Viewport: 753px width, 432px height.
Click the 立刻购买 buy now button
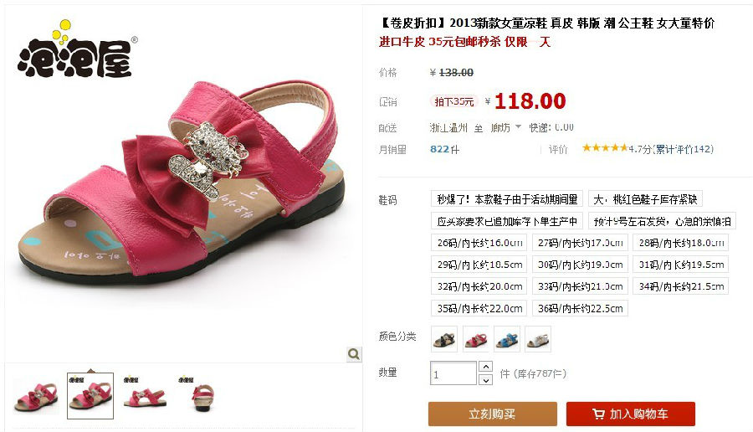[x=492, y=414]
